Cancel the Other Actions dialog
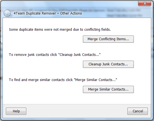The height and width of the screenshot is (121, 154). click(137, 111)
